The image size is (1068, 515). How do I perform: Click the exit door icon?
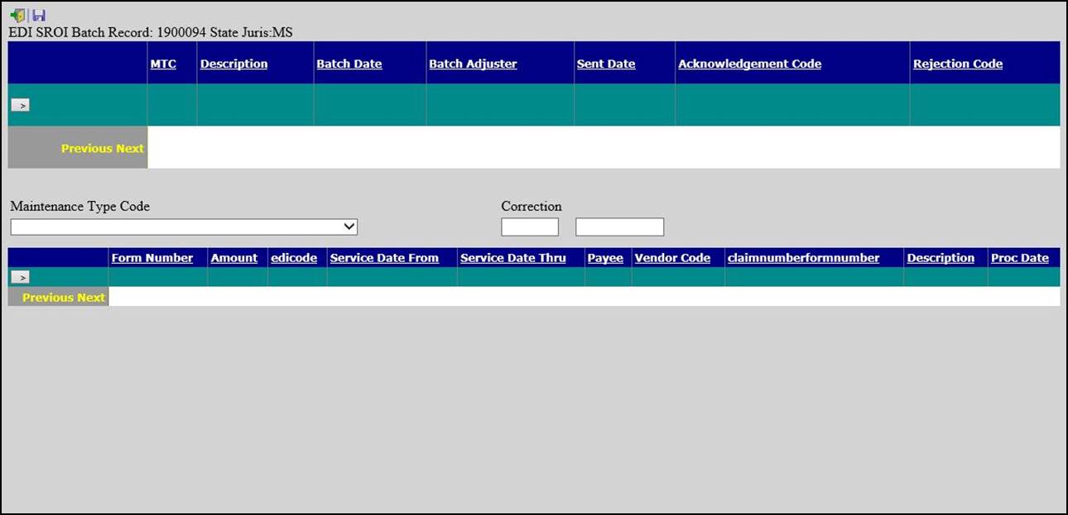[x=17, y=16]
